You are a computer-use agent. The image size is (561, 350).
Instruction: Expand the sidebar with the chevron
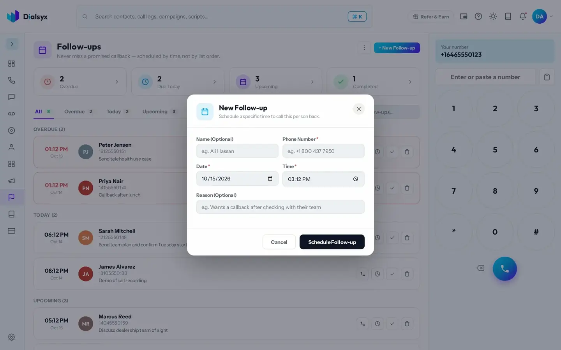click(x=12, y=44)
